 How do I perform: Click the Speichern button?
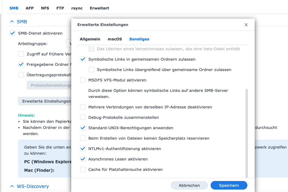coord(229,185)
